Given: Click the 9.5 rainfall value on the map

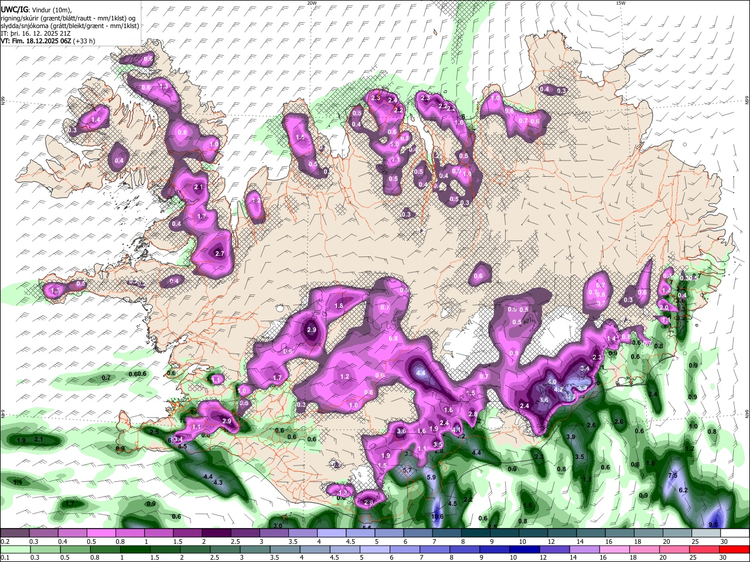Looking at the screenshot, I should click(713, 525).
